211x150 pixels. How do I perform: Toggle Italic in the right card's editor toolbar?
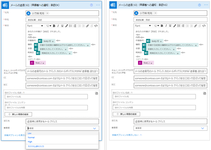(165, 26)
